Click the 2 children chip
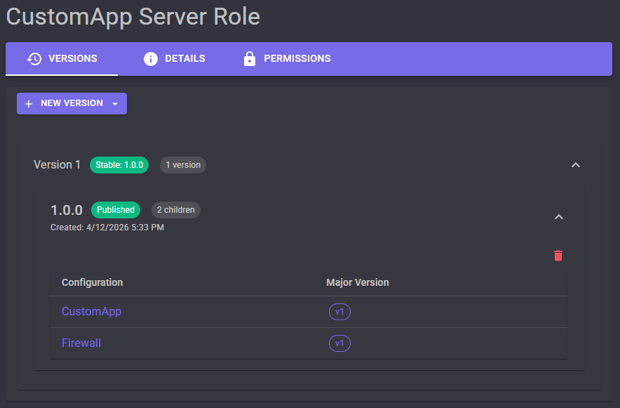The image size is (620, 408). point(175,209)
